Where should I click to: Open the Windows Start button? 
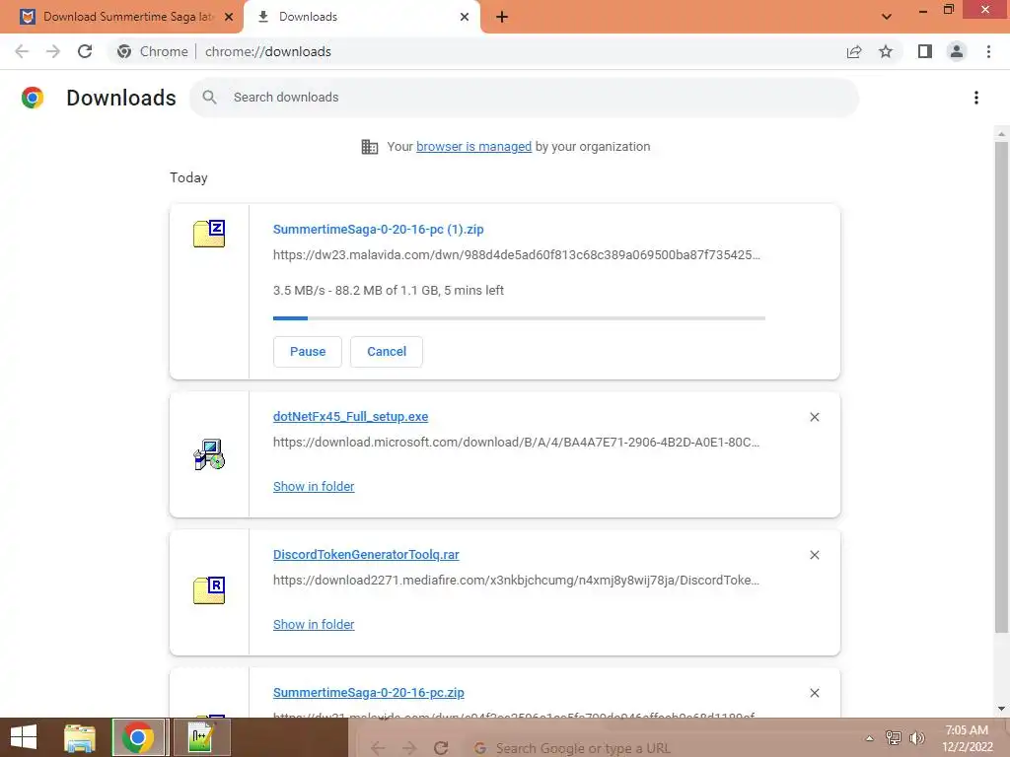coord(24,737)
